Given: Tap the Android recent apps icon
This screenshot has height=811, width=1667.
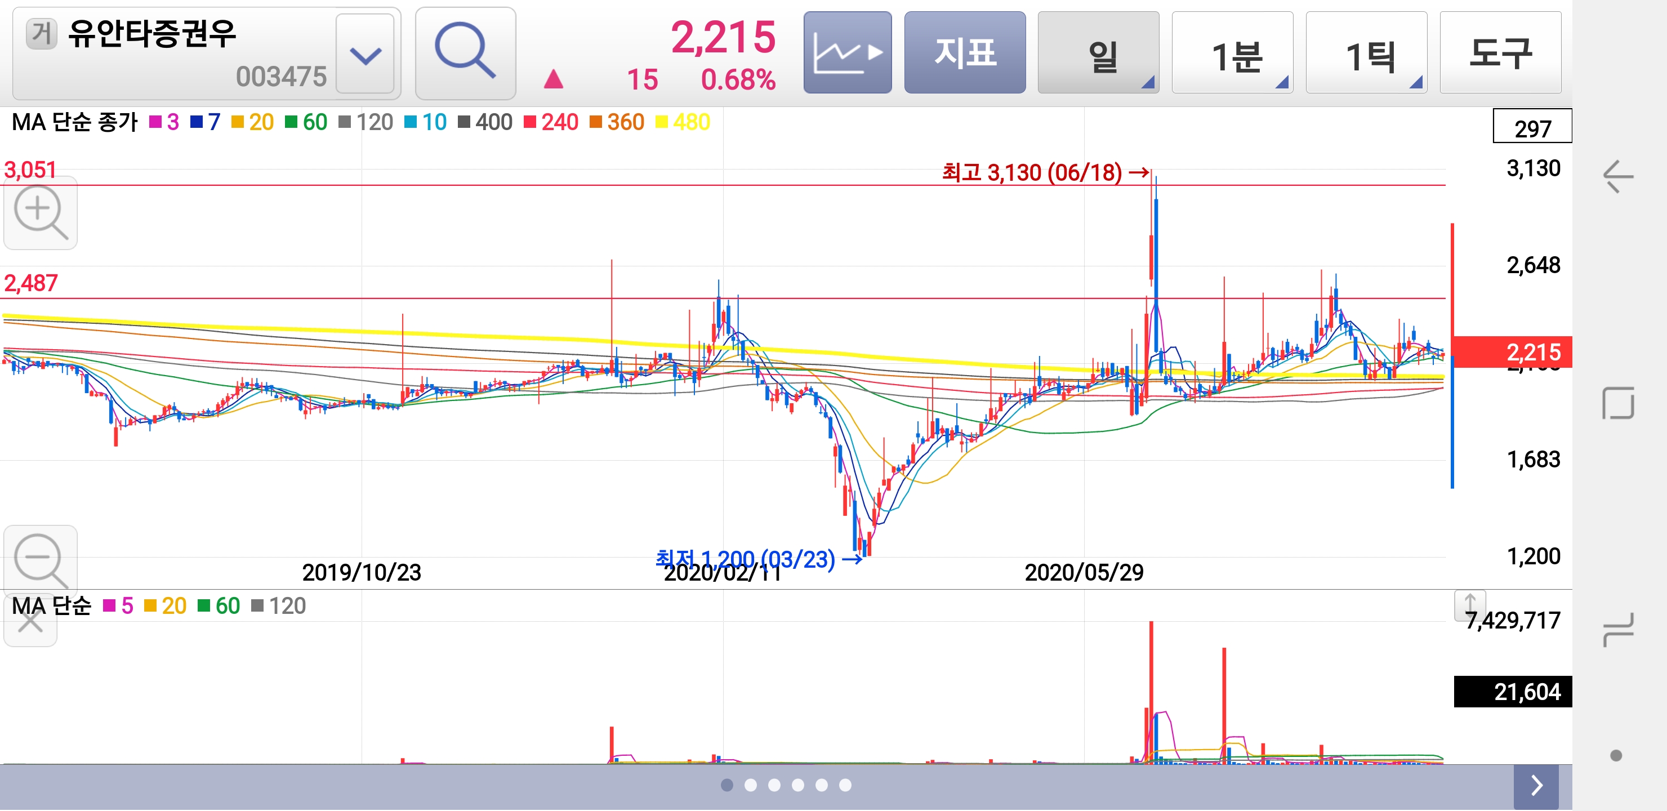Looking at the screenshot, I should point(1618,629).
